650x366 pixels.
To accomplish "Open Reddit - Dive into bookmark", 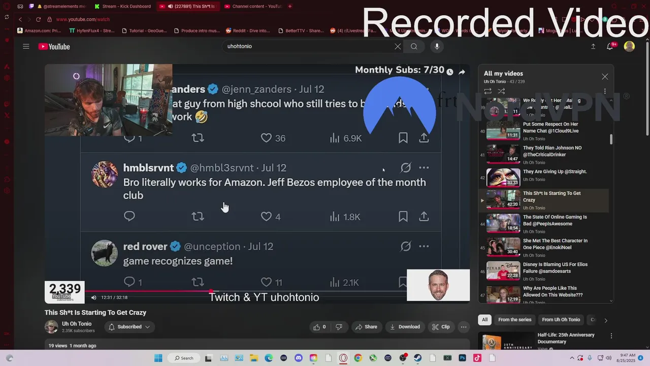I will [x=248, y=30].
